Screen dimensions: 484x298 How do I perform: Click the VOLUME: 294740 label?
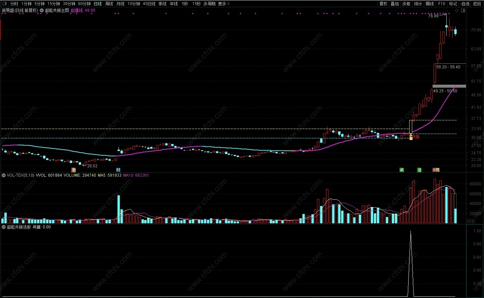[x=80, y=175]
